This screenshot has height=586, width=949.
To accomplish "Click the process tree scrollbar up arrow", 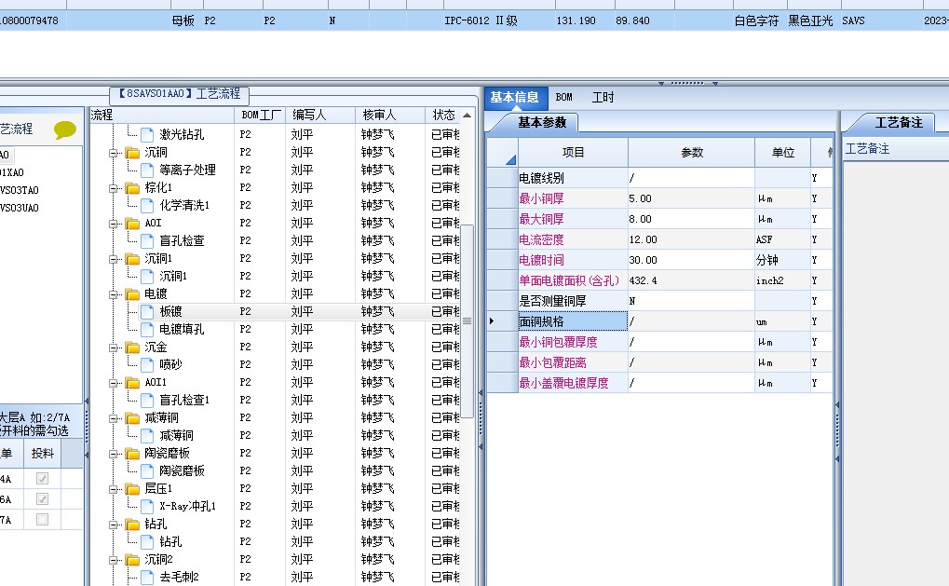I will point(468,115).
